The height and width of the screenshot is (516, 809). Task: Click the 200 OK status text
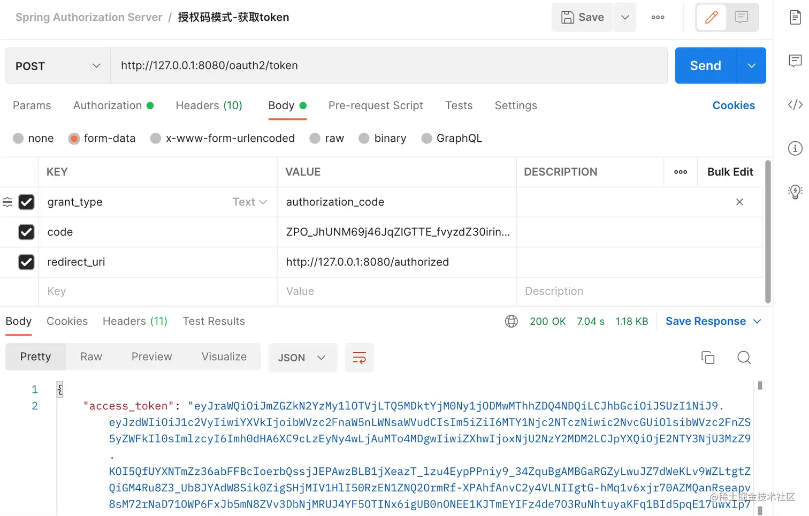coord(548,321)
